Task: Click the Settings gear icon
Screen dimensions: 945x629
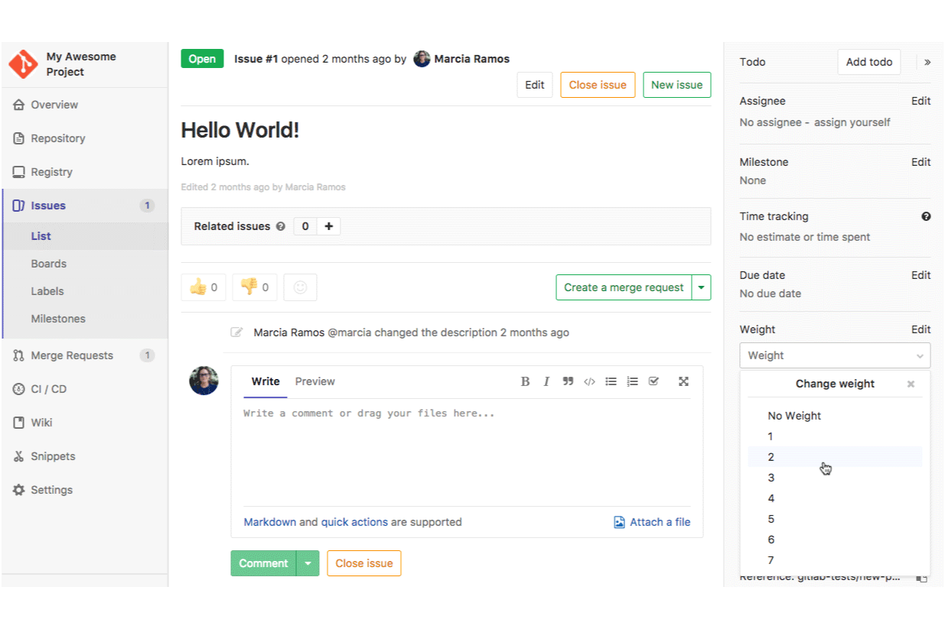Action: pos(19,490)
